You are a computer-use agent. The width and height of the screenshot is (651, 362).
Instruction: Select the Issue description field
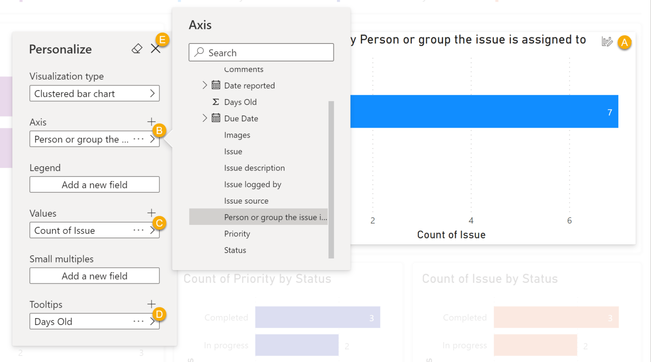coord(254,168)
